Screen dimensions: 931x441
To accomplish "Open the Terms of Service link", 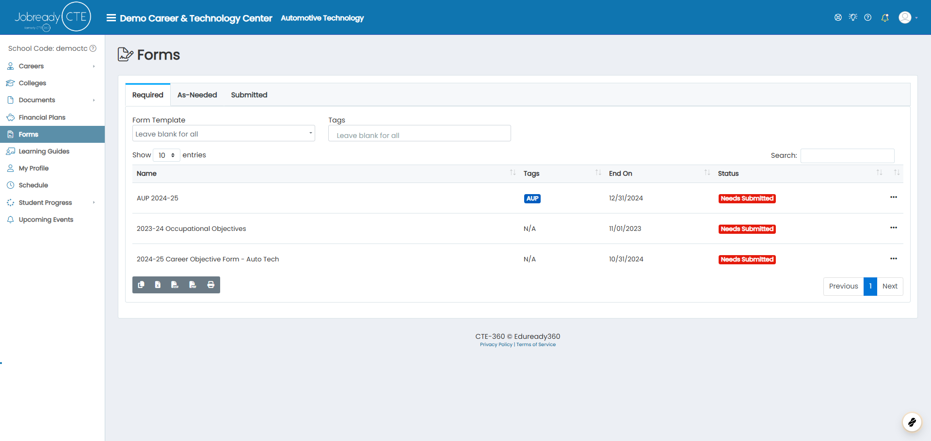I will click(x=536, y=345).
